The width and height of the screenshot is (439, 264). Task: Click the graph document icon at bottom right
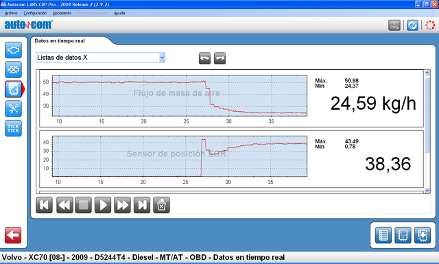tap(403, 235)
